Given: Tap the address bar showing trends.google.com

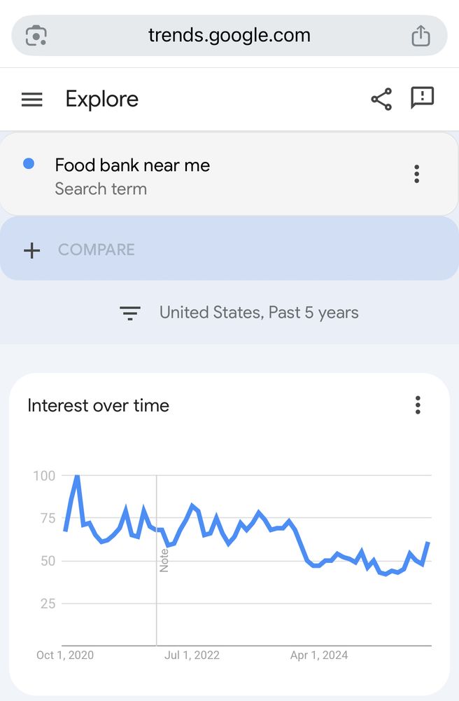Looking at the screenshot, I should click(x=229, y=35).
